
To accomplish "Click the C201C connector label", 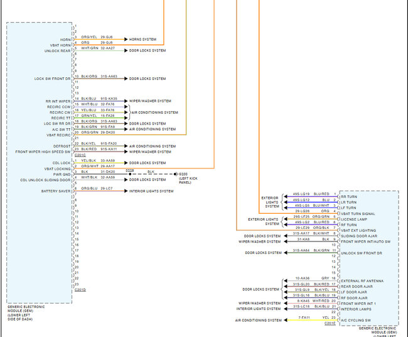I will (x=80, y=155).
